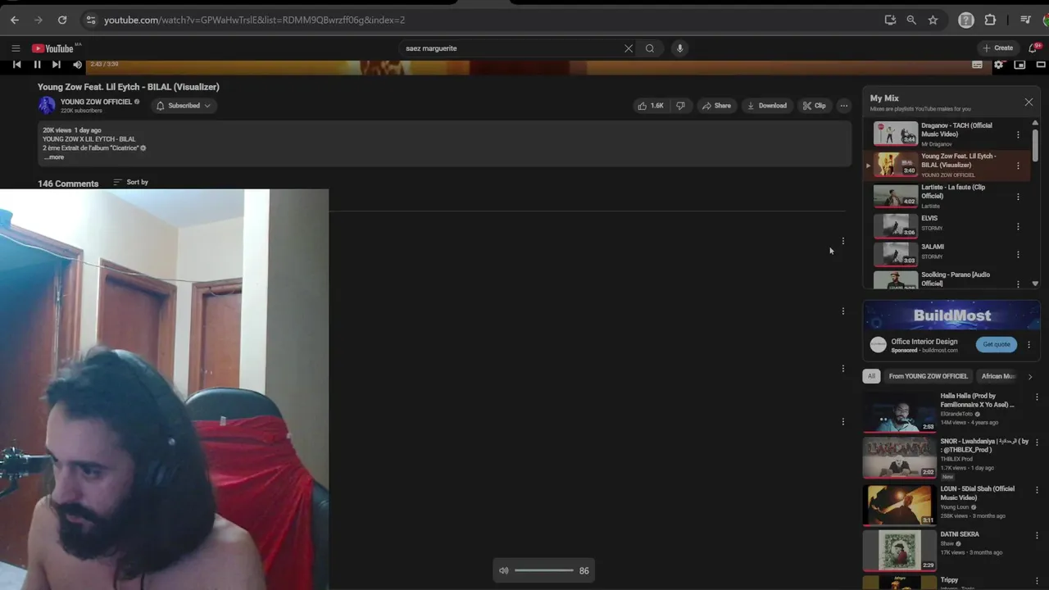Open the zoom magnifier icon in address bar
Viewport: 1049px width, 590px height.
911,20
